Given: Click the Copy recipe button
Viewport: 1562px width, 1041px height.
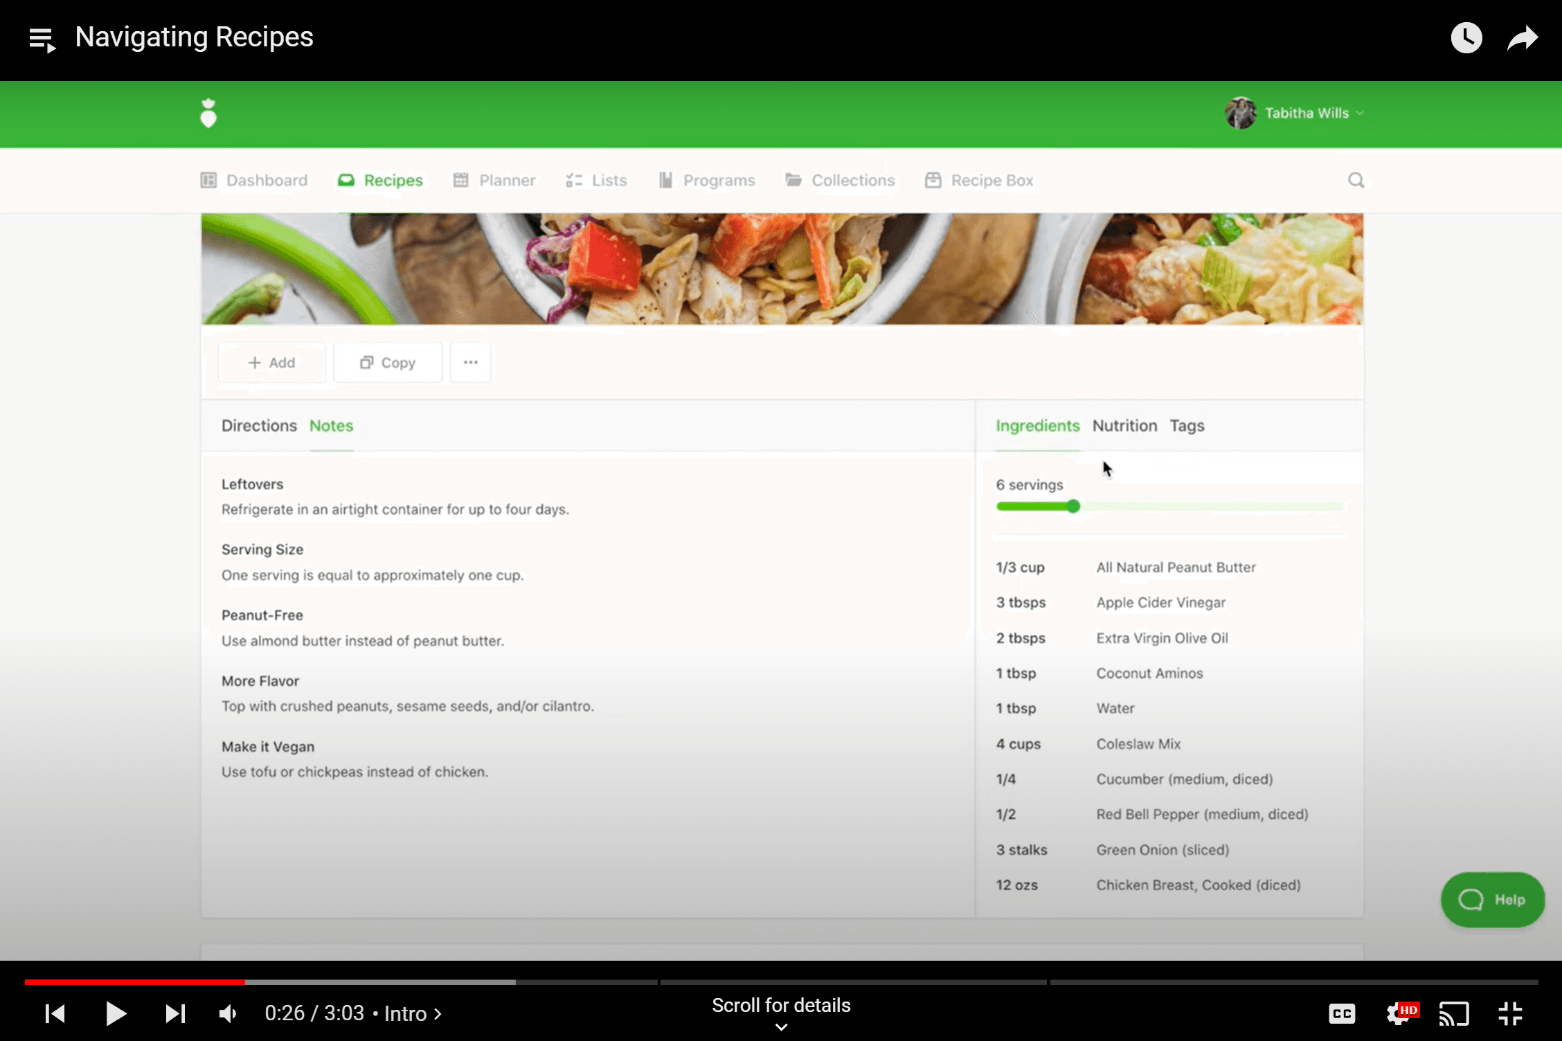Looking at the screenshot, I should (388, 363).
